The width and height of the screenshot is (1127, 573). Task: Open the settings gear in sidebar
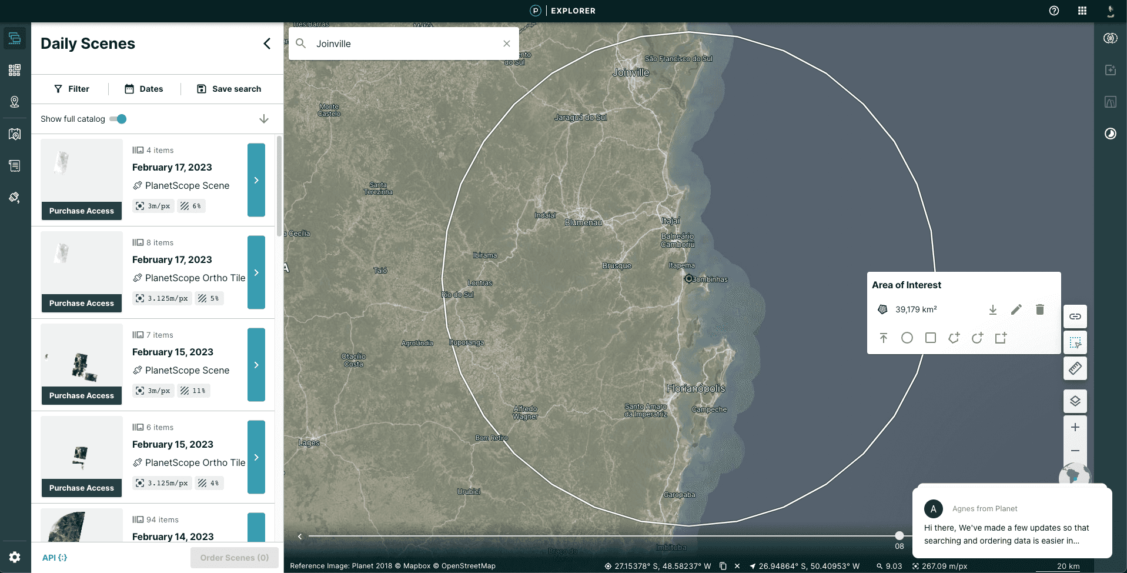point(15,557)
